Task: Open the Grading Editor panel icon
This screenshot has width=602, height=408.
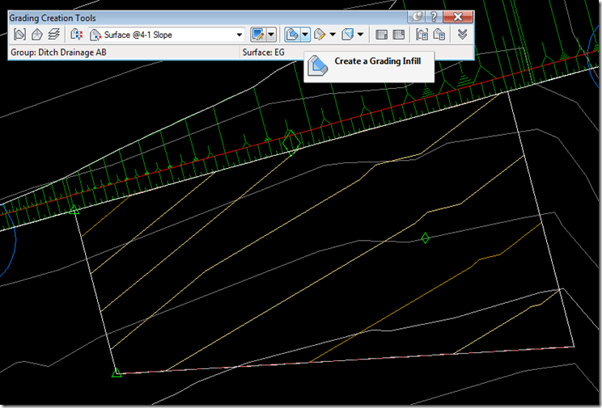Action: [x=381, y=35]
